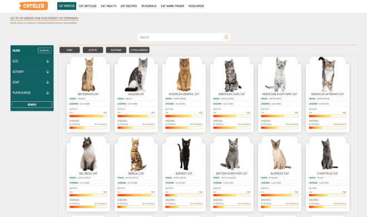The height and width of the screenshot is (217, 367).
Task: Click the Chartreux Cat title
Action: click(328, 174)
